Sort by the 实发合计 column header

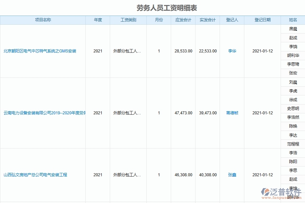coord(207,20)
